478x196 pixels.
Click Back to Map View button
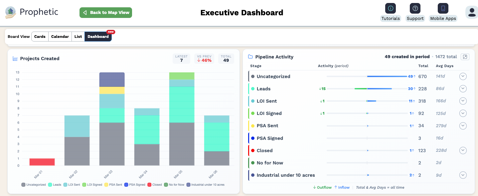point(106,13)
